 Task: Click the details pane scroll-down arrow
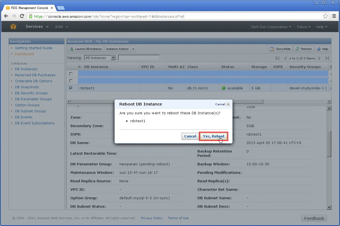coord(329,207)
